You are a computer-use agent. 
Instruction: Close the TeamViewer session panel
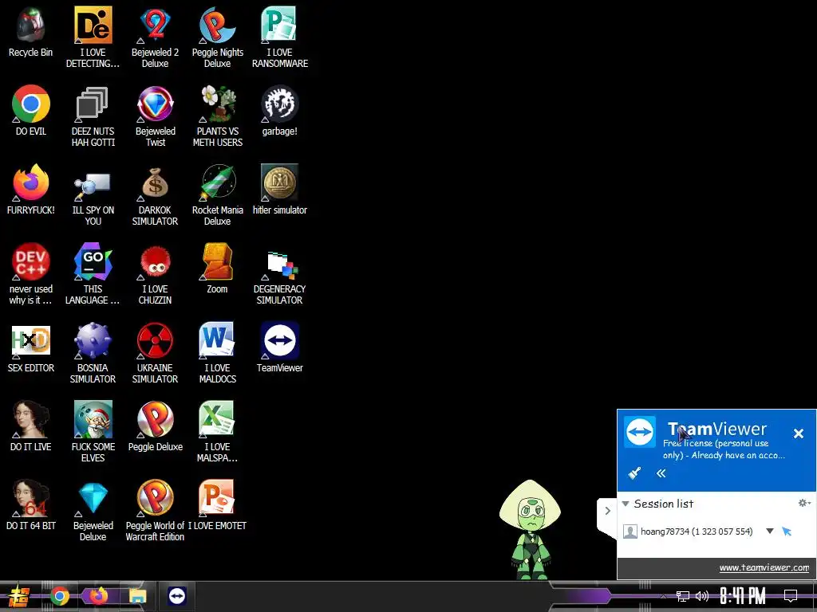pos(798,433)
